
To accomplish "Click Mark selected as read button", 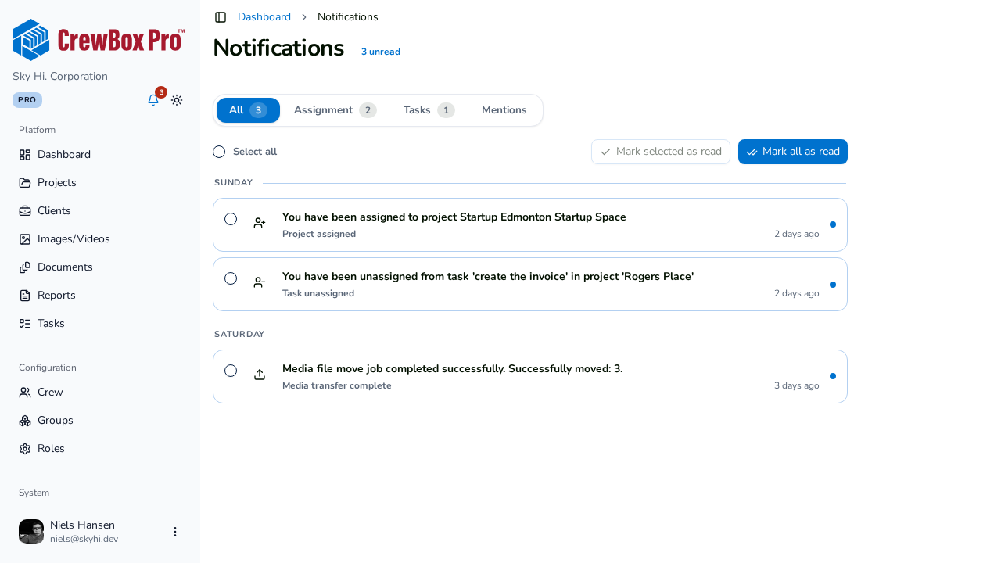I will (x=661, y=152).
